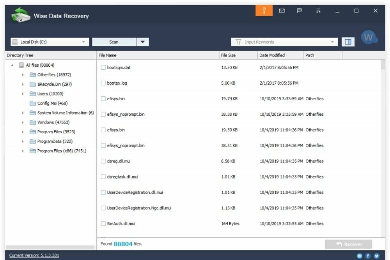
Task: Click the Wise Data Recovery logo
Action: (x=21, y=16)
